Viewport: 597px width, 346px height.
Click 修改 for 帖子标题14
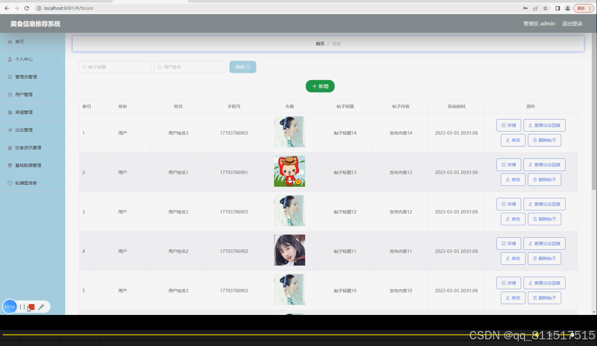coord(513,140)
